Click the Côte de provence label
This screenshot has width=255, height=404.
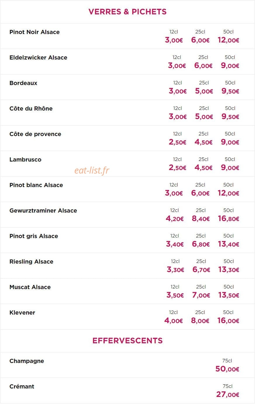point(35,134)
